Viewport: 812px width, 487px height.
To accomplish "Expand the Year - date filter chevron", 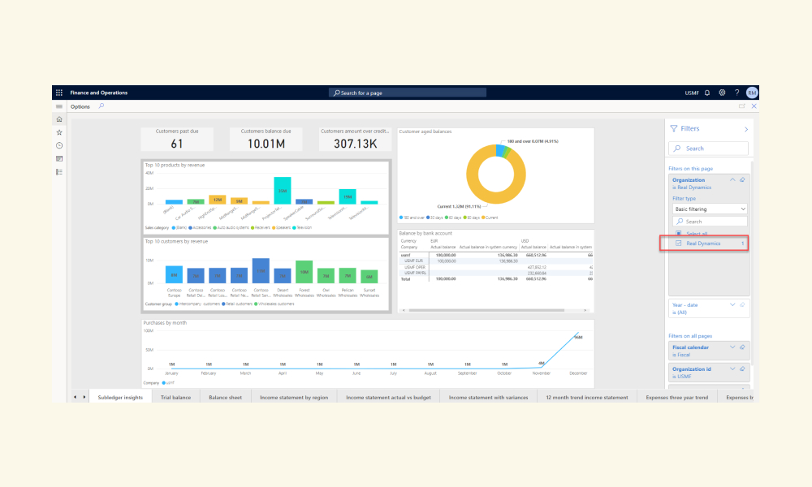I will (x=732, y=305).
